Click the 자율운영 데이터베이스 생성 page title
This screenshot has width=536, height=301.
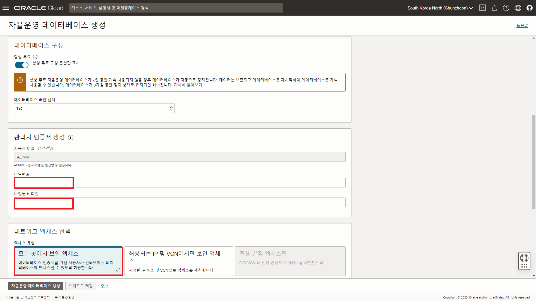(57, 25)
